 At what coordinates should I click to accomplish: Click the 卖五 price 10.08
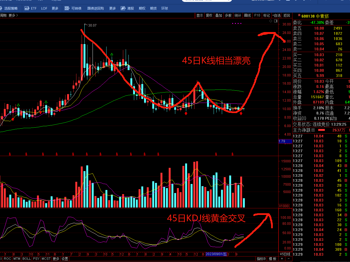click(x=319, y=28)
